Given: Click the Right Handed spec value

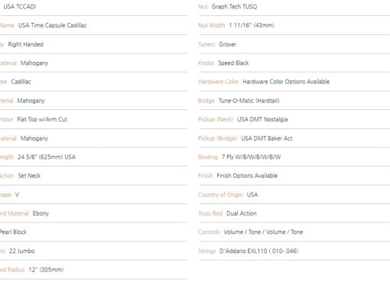Looking at the screenshot, I should (x=26, y=44).
